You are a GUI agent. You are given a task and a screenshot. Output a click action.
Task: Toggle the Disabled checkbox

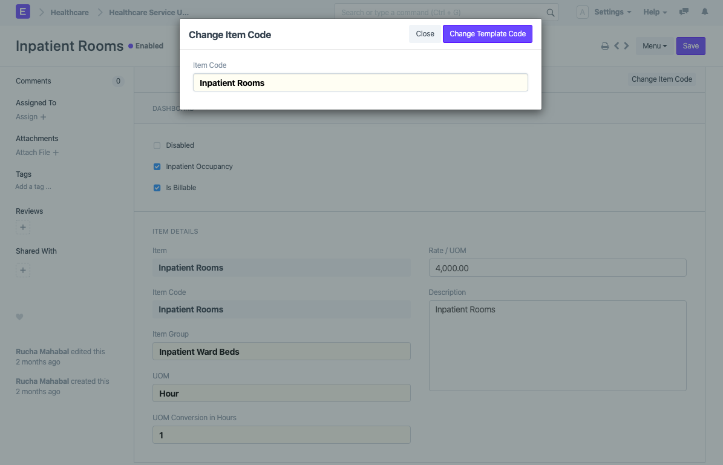(x=157, y=145)
